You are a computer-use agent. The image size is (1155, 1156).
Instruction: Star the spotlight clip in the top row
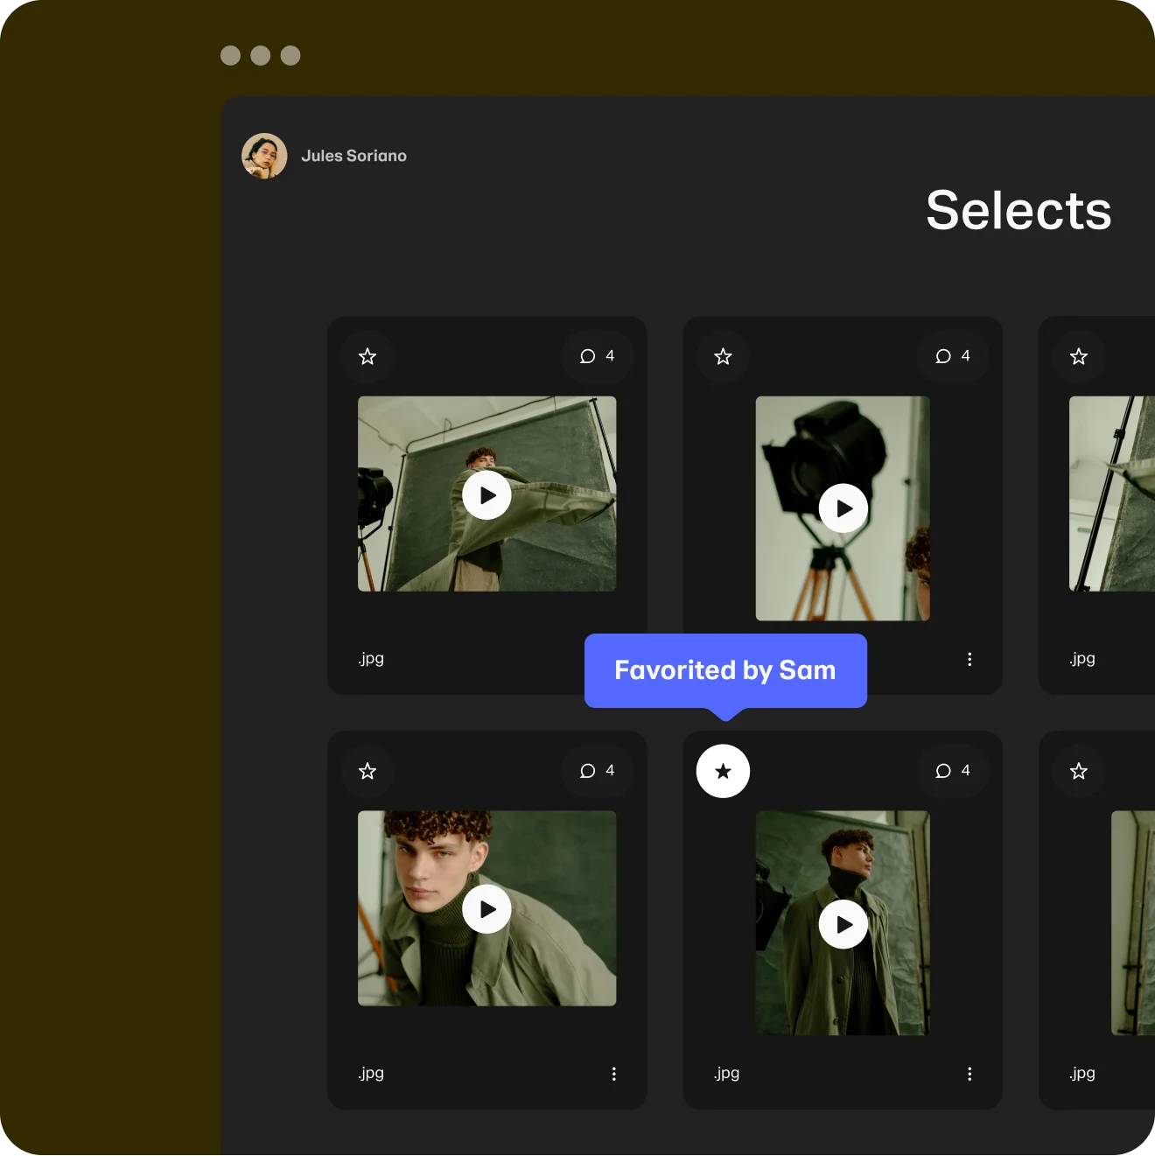pyautogui.click(x=723, y=356)
